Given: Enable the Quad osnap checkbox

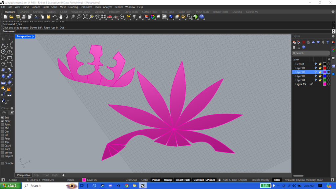Looking at the screenshot, I should point(2,145).
